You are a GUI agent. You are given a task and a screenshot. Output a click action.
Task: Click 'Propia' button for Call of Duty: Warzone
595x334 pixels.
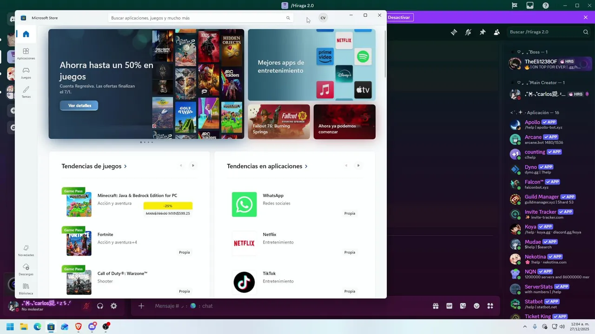coord(185,291)
